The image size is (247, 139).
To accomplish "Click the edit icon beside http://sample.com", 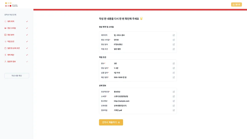I will tap(174, 101).
